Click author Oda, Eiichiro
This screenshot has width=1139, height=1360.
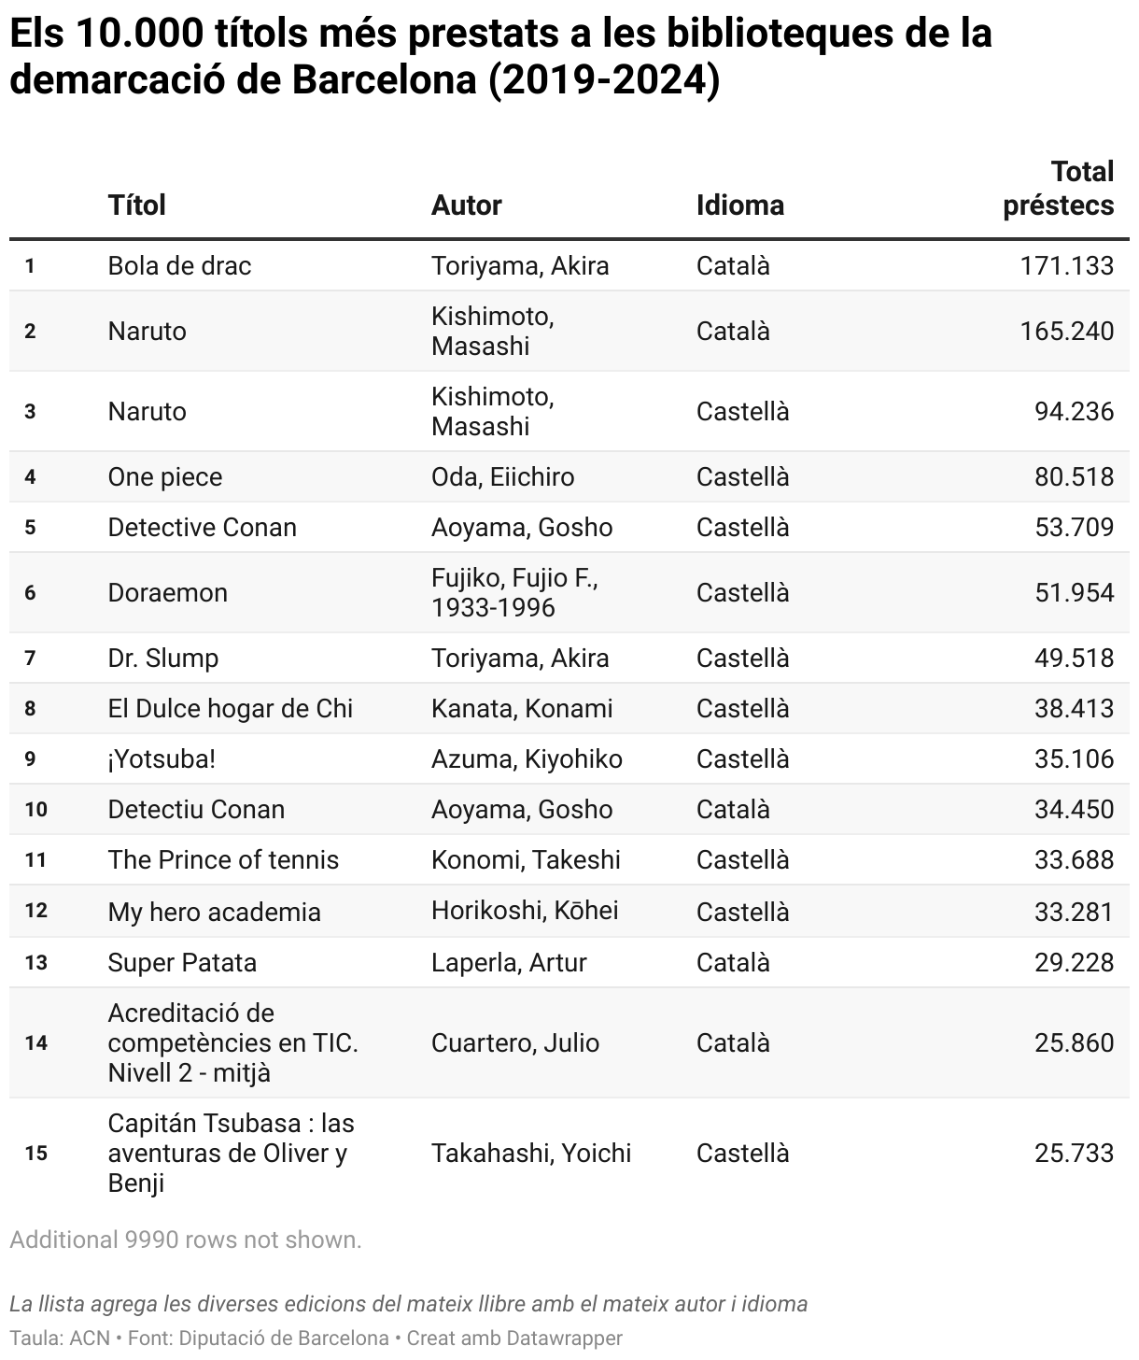[x=502, y=477]
